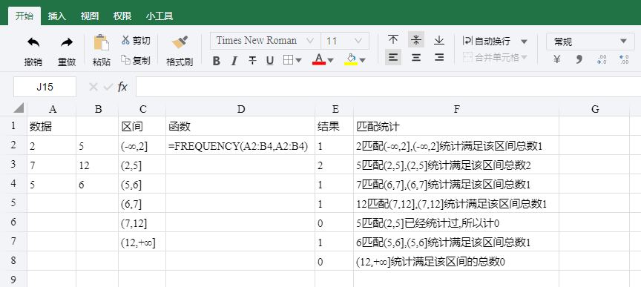Open the font color dropdown arrow
This screenshot has height=287, width=641.
330,61
